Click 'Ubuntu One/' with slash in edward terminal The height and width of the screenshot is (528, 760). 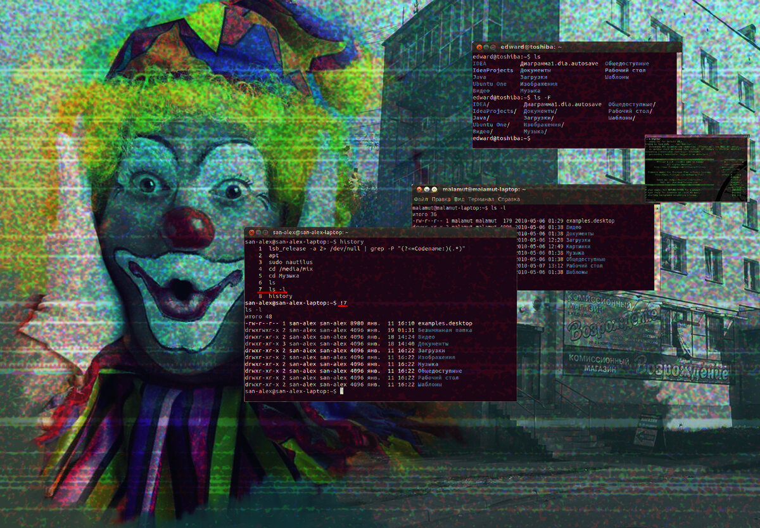click(x=491, y=125)
